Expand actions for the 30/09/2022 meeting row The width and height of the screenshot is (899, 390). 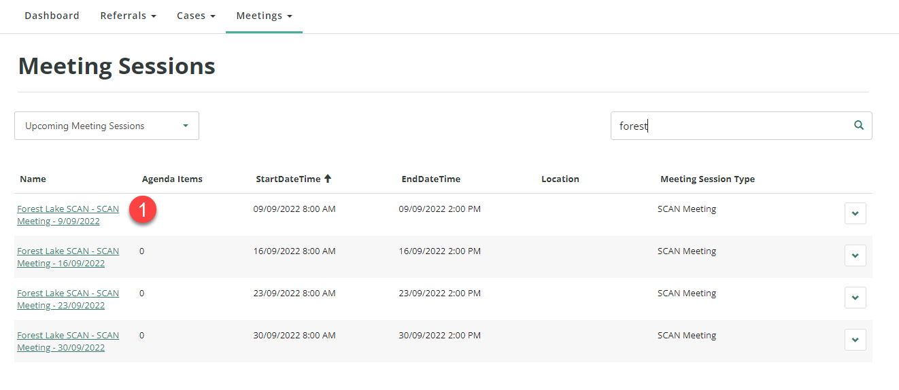pyautogui.click(x=855, y=340)
